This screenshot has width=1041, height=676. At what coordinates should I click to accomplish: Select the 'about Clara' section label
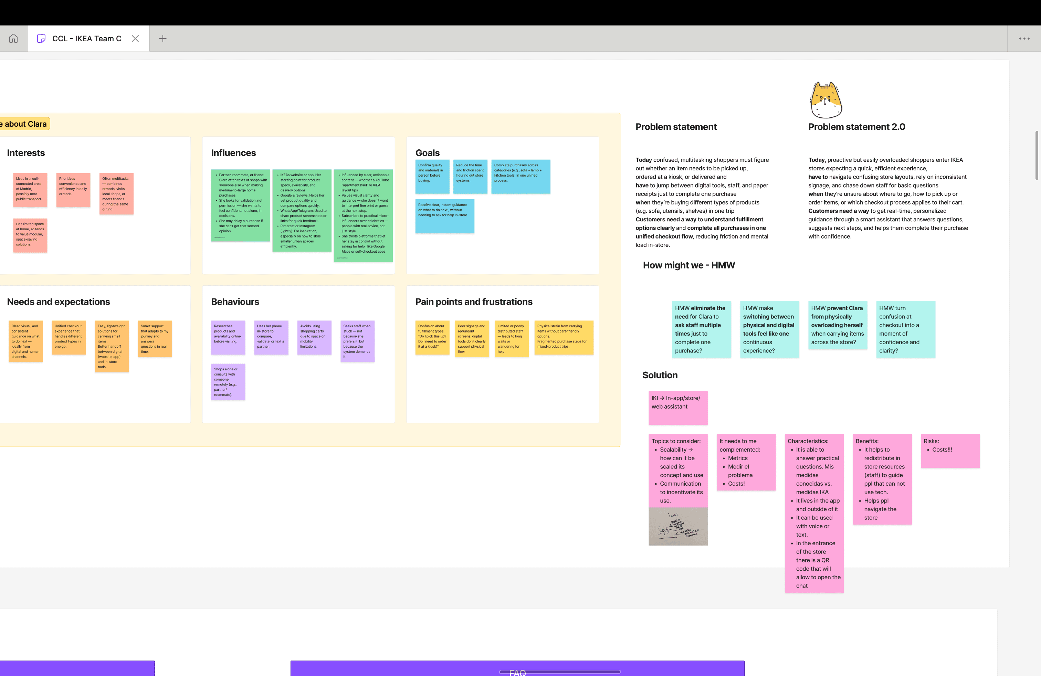pyautogui.click(x=25, y=124)
